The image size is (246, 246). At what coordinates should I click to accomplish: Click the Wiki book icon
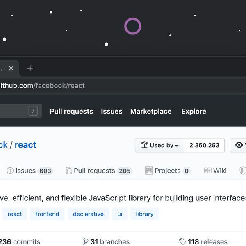click(x=208, y=171)
